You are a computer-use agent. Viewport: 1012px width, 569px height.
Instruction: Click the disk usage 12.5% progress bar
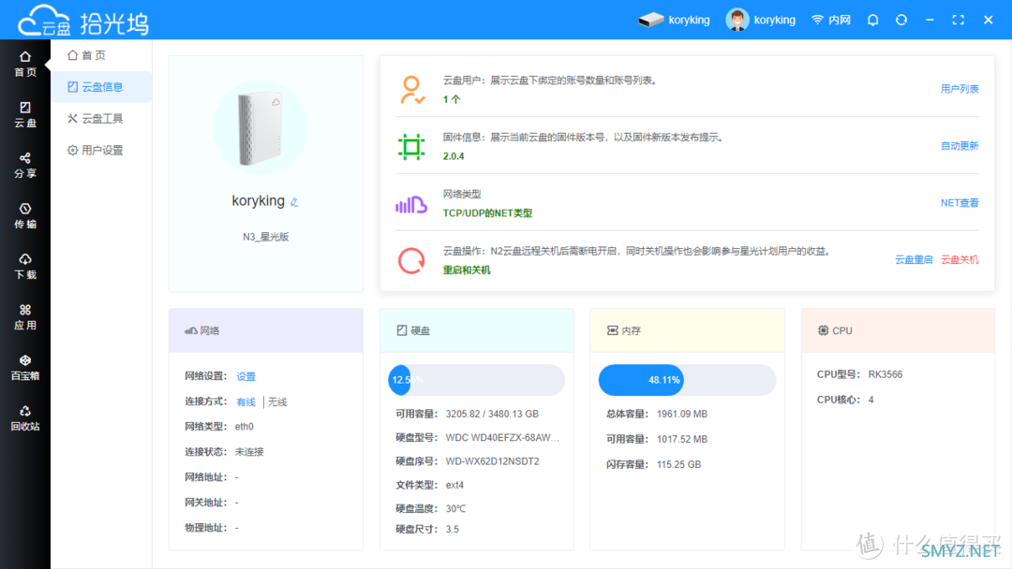(476, 380)
